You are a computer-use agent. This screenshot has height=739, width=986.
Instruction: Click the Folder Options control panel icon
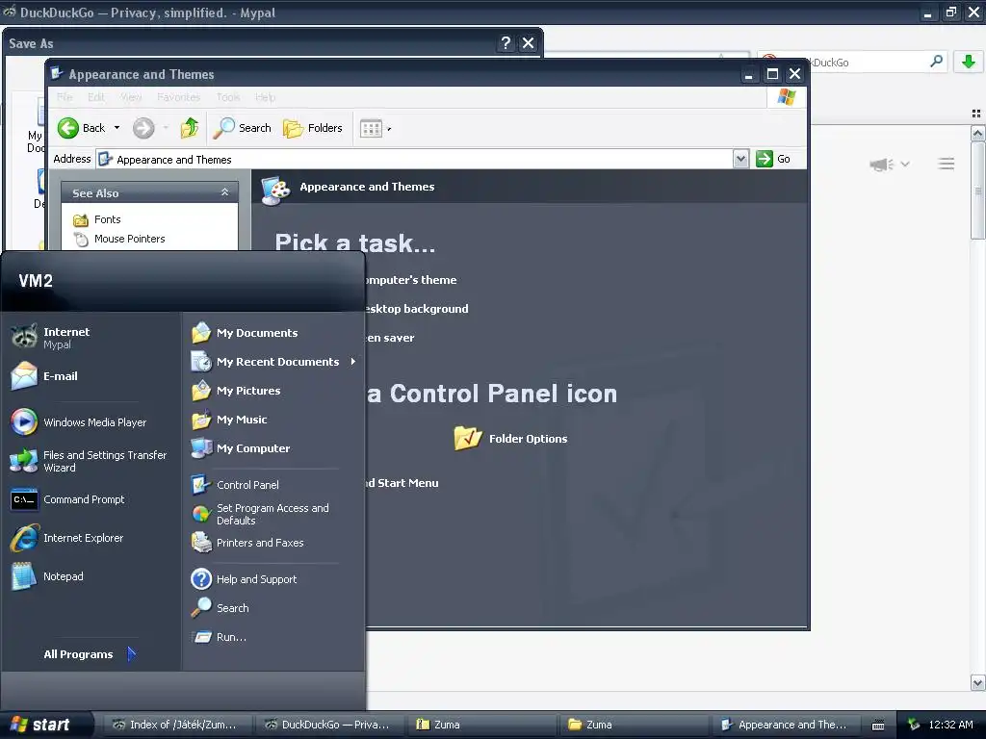tap(510, 439)
